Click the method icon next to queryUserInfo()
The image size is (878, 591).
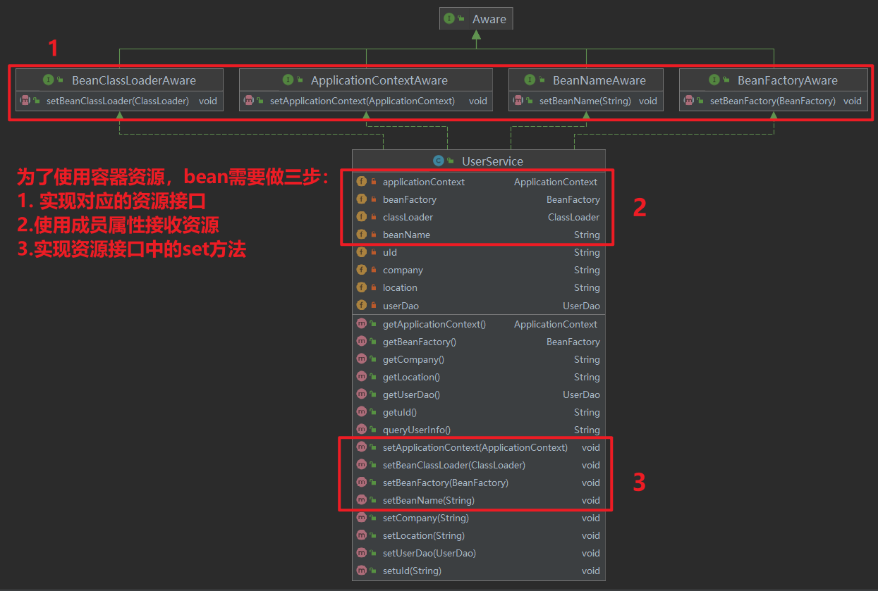coord(362,430)
